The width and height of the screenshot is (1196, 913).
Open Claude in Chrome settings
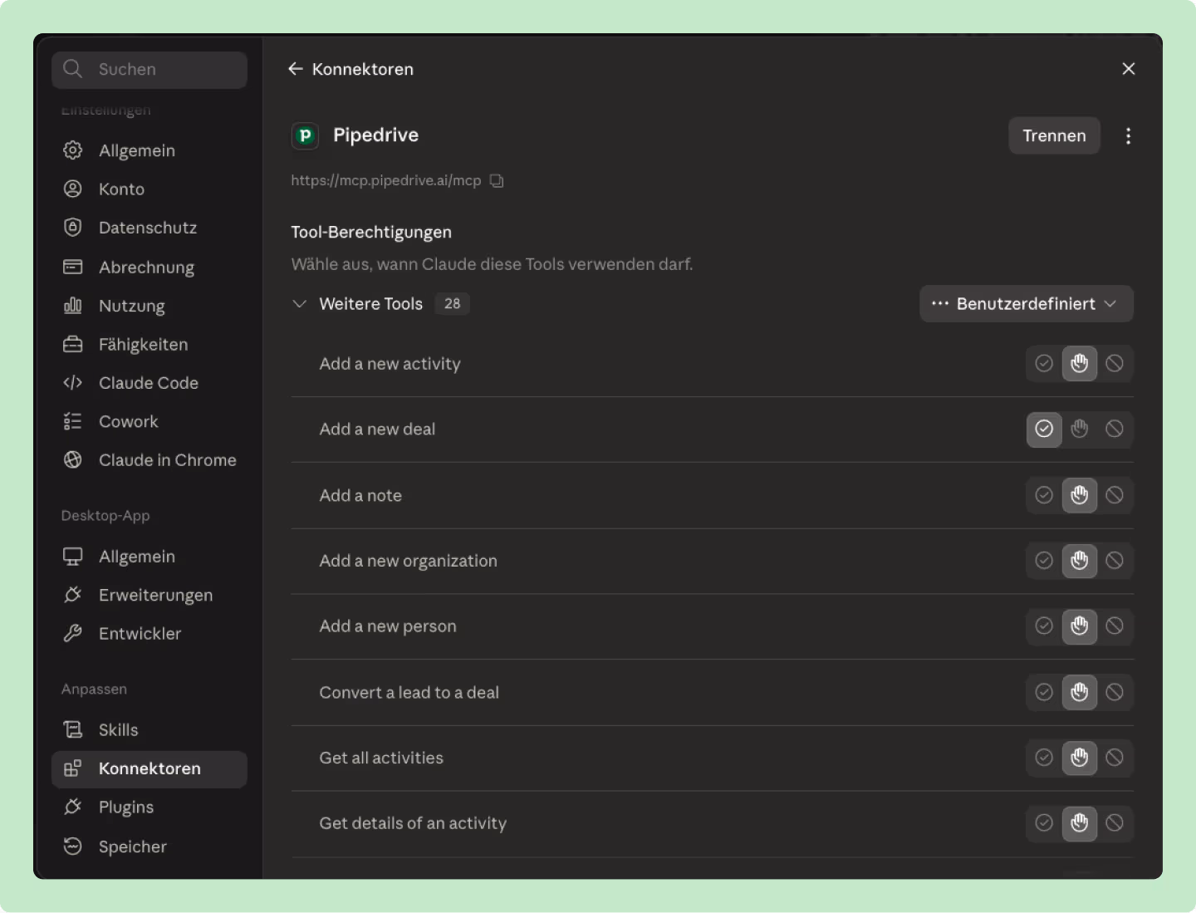pos(149,460)
